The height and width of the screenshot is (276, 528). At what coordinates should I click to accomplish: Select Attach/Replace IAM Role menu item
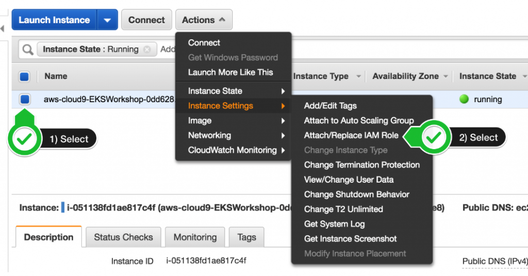click(x=351, y=136)
